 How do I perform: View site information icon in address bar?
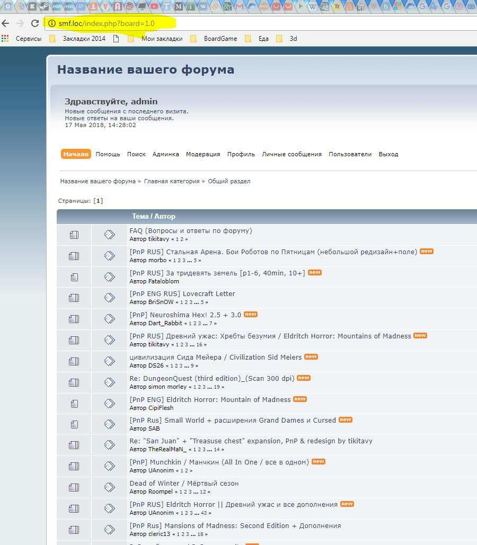click(x=52, y=23)
